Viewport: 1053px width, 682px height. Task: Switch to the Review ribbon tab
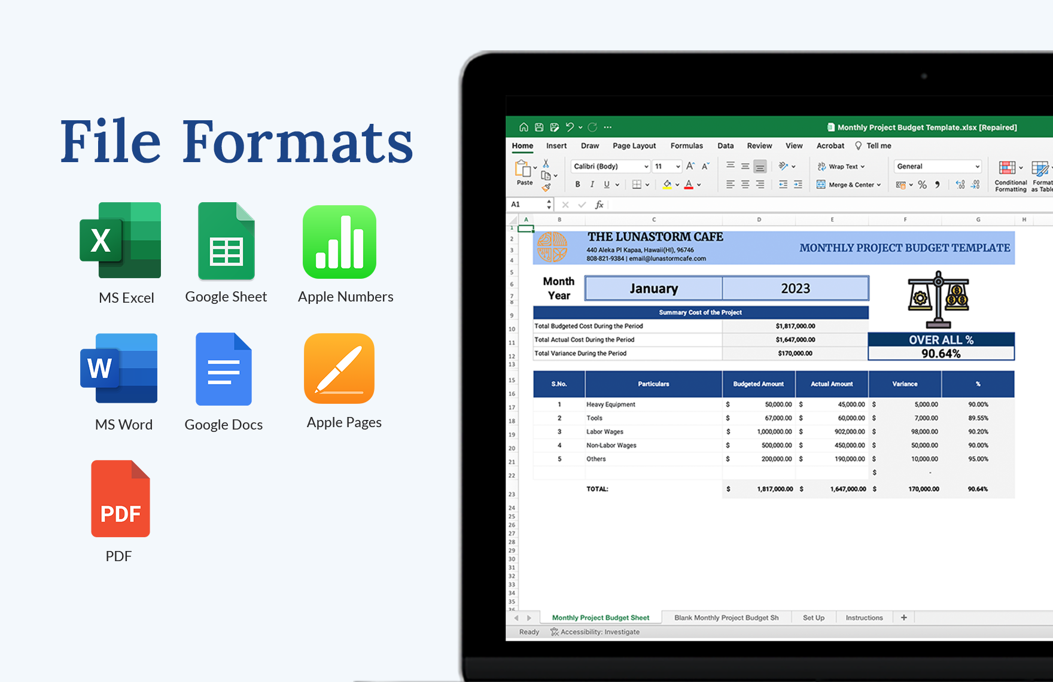click(x=759, y=145)
